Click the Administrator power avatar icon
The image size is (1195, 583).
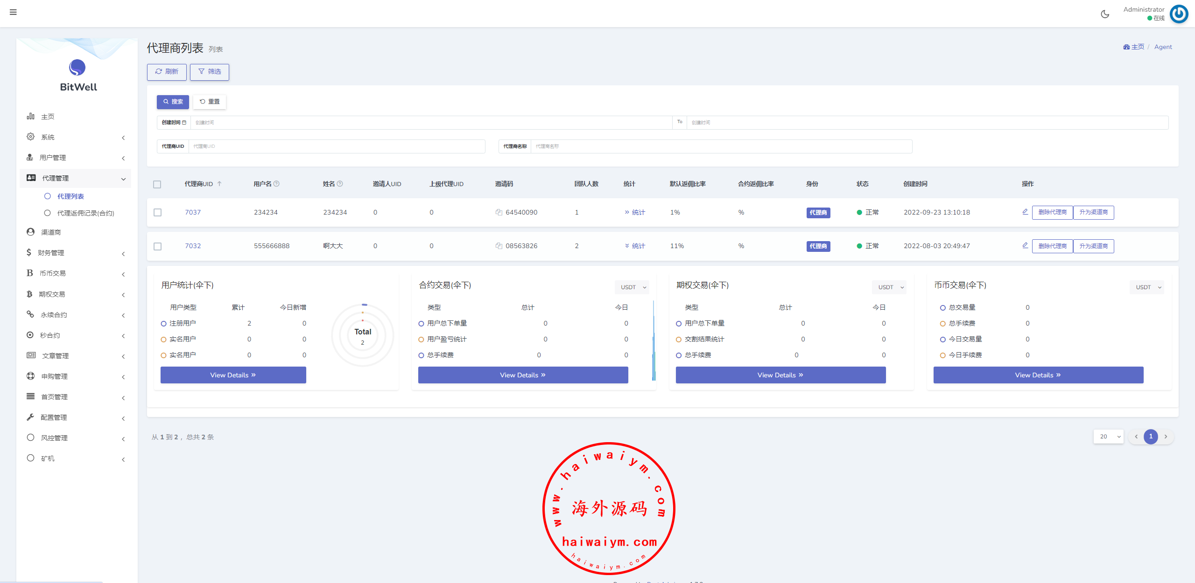click(1179, 14)
